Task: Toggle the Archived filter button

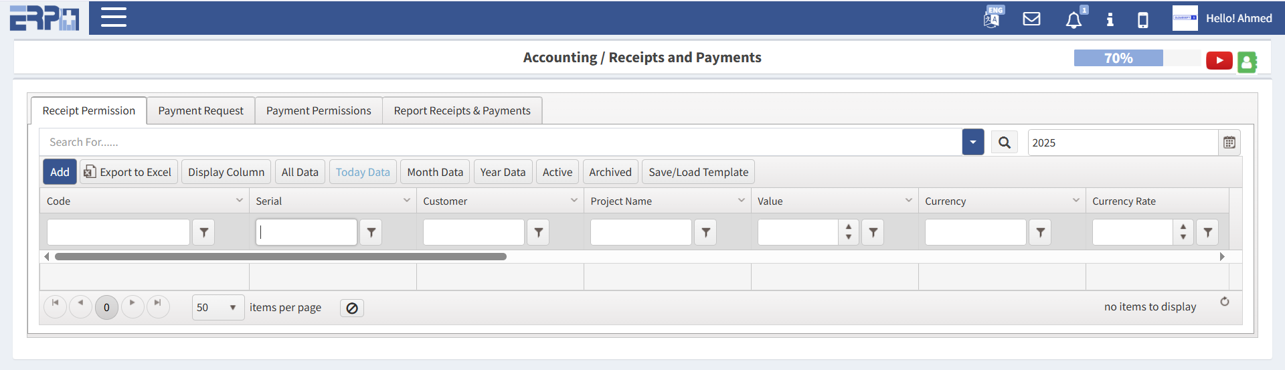Action: click(610, 172)
